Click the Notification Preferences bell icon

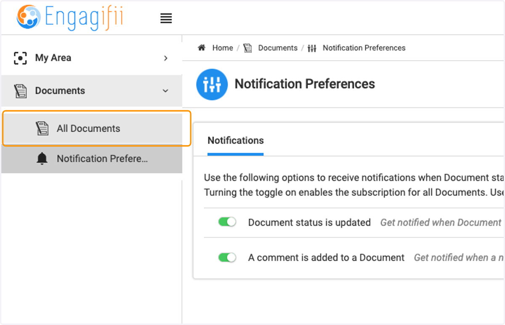tap(42, 159)
